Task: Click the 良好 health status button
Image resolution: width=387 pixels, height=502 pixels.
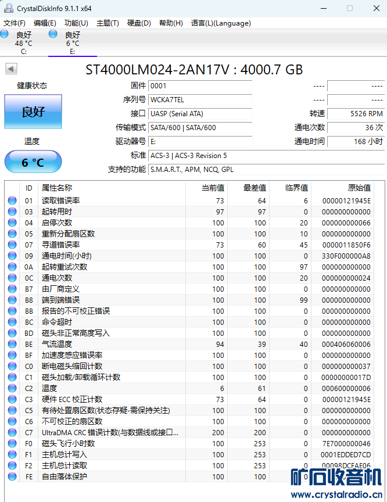Action: click(33, 112)
